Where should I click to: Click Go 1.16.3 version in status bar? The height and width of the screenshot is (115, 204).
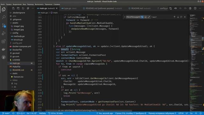click(x=32, y=113)
